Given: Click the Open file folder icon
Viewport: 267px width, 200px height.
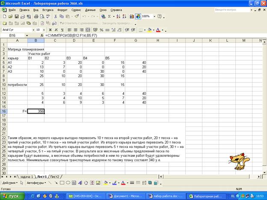Looking at the screenshot, I should tap(11, 16).
